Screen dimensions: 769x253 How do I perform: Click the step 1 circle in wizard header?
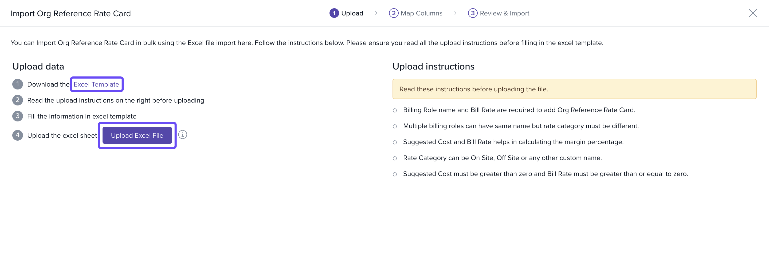coord(334,13)
